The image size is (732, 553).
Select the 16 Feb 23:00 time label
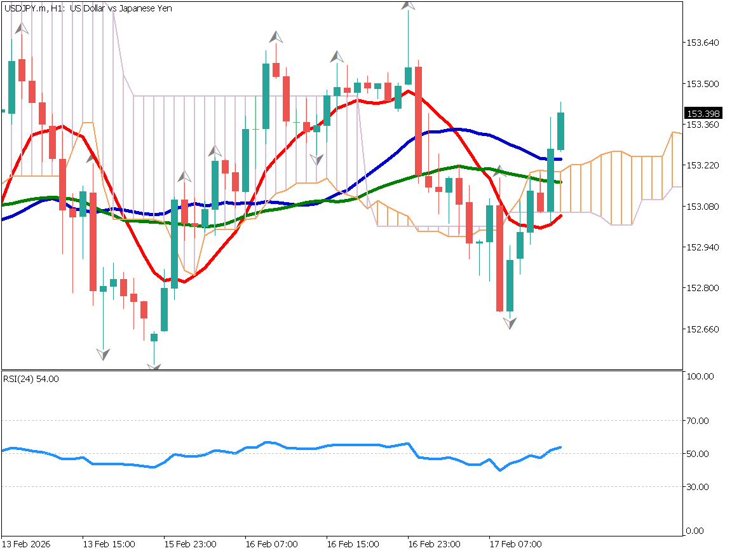tap(433, 545)
